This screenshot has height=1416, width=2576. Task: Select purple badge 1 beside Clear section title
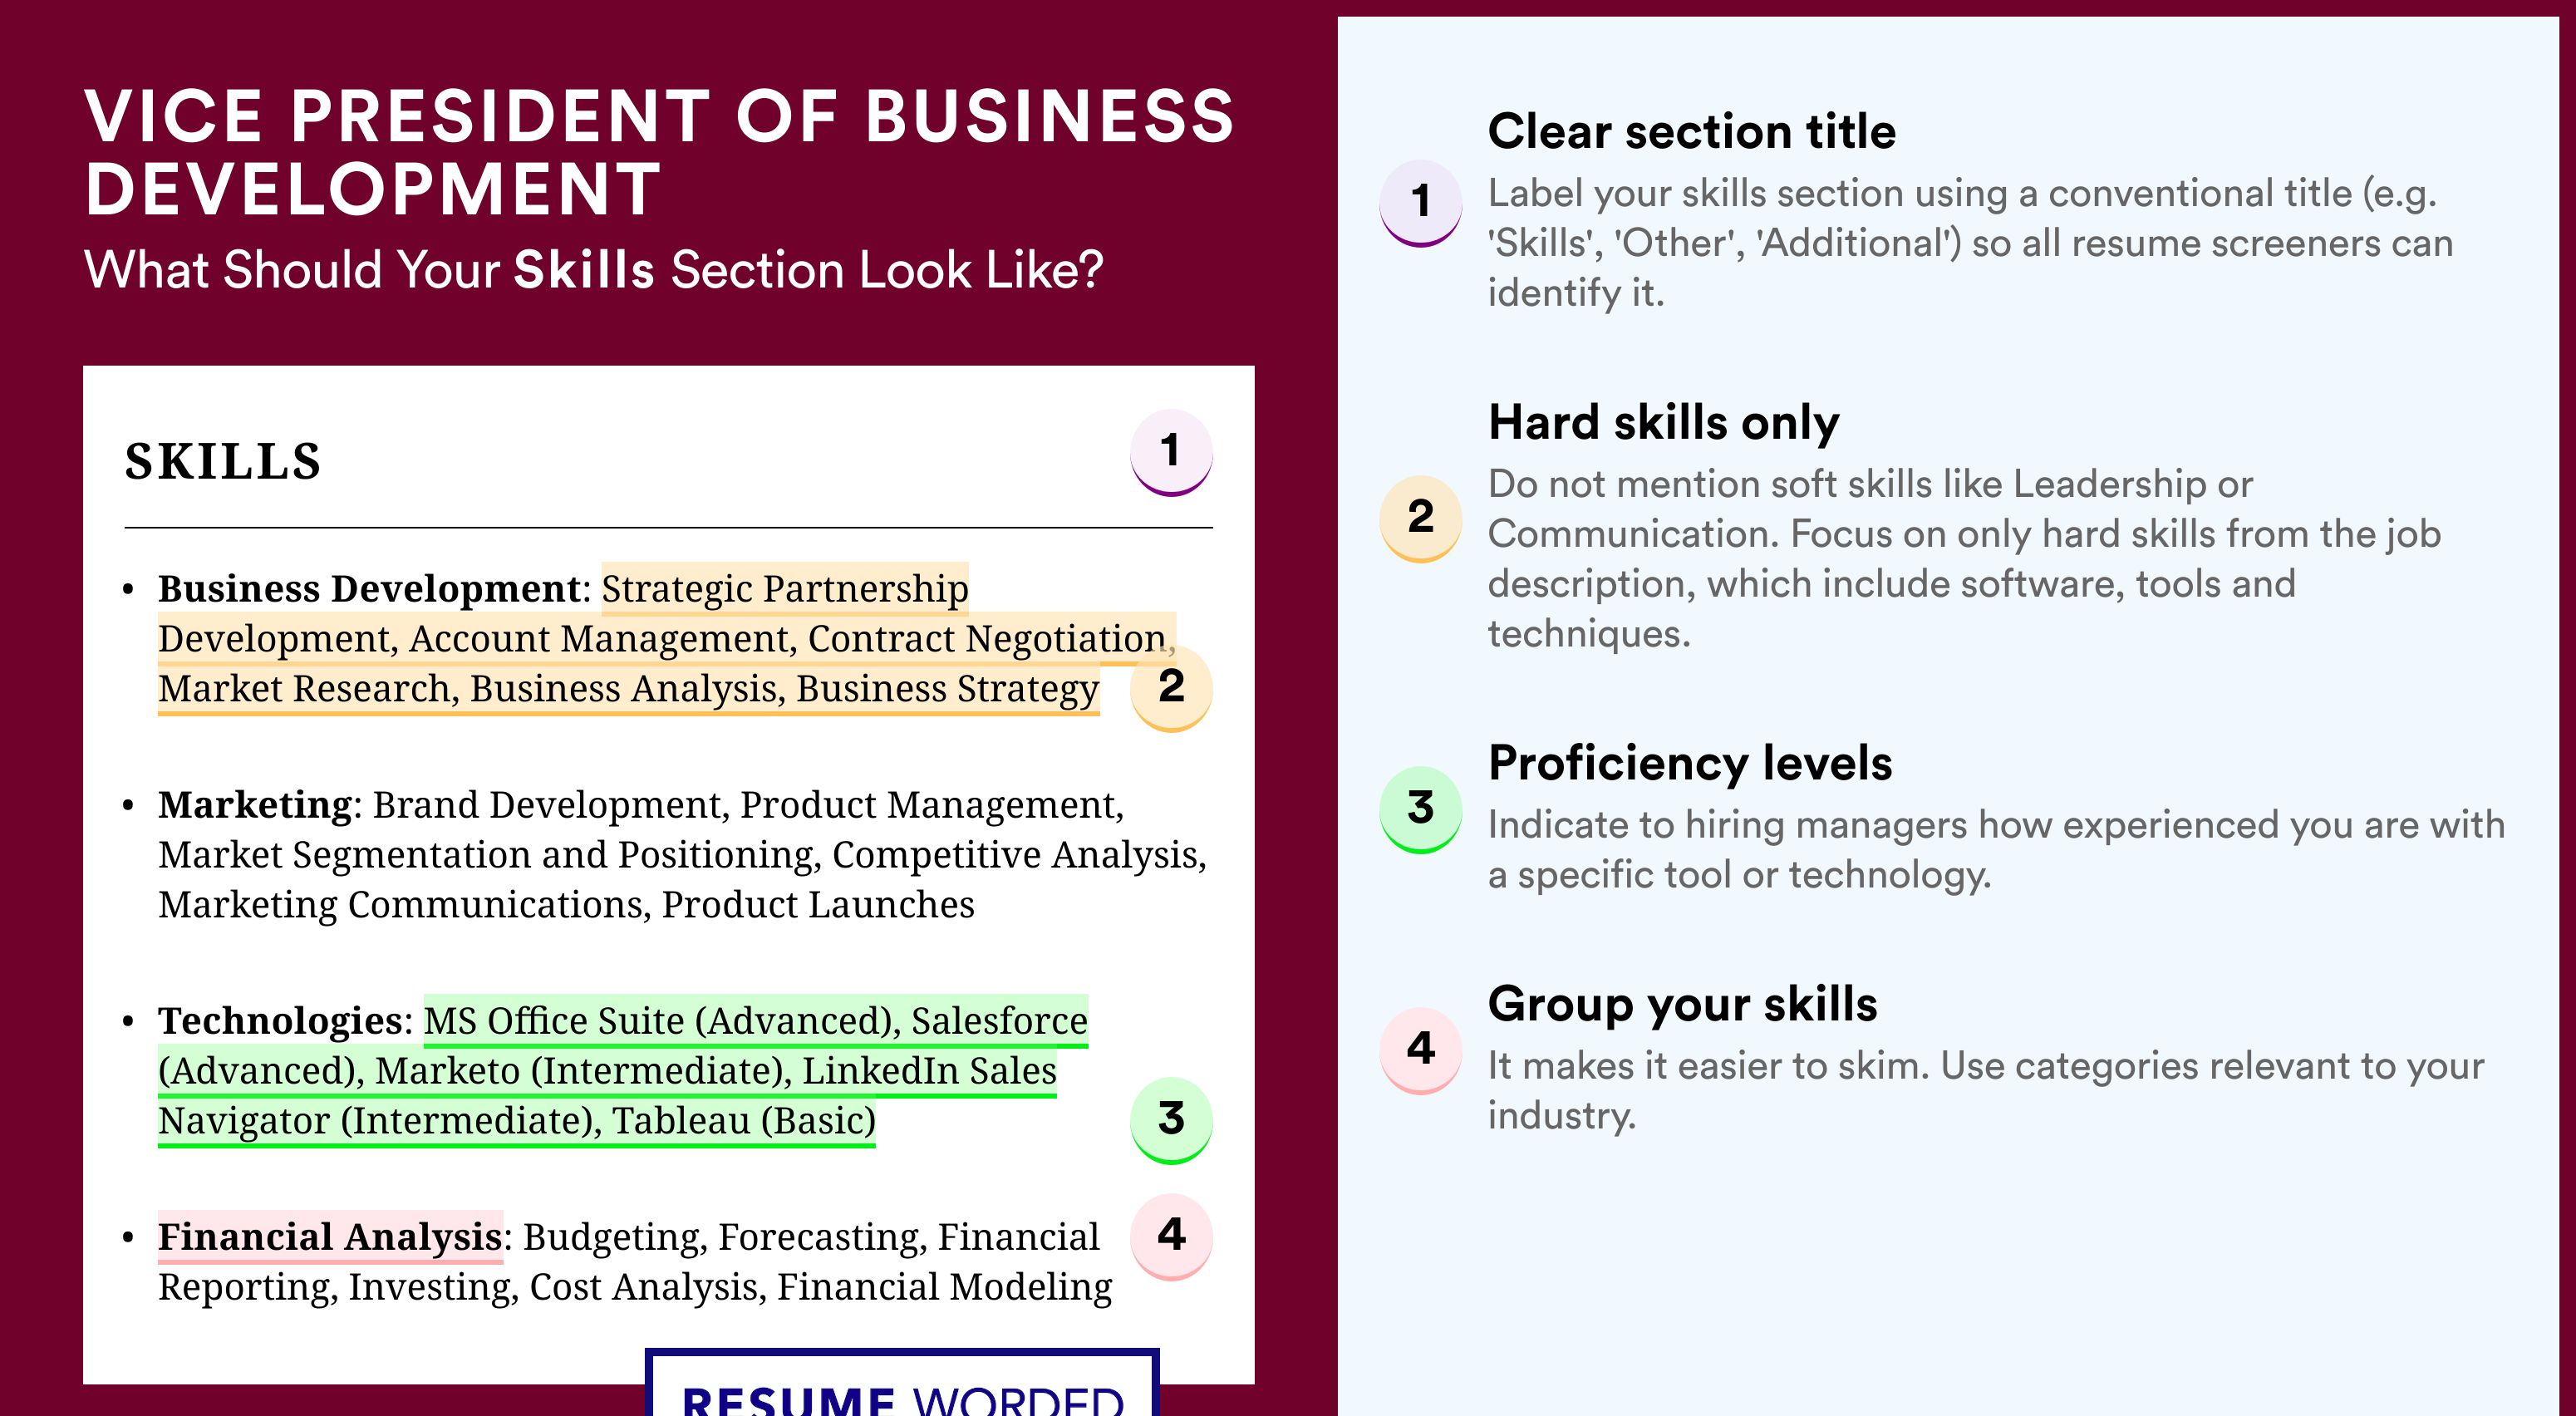coord(1421,203)
